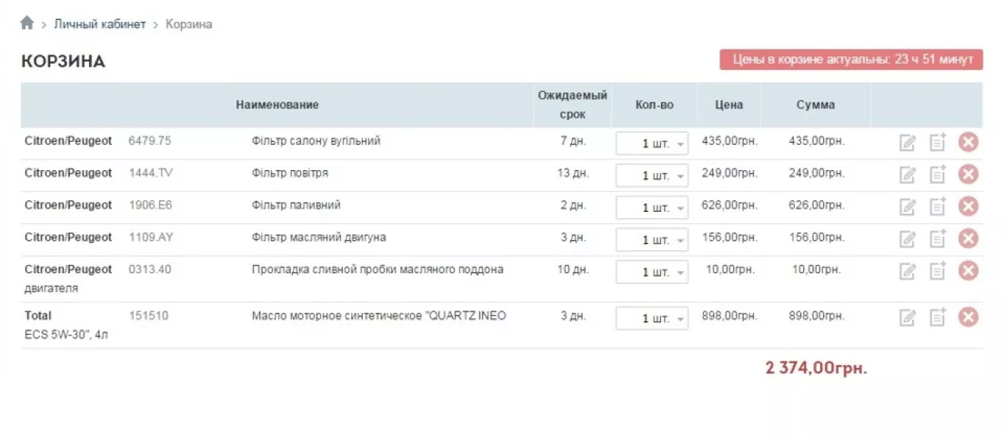Click the Ожидаемый срок column header
This screenshot has height=435, width=1004.
[572, 105]
